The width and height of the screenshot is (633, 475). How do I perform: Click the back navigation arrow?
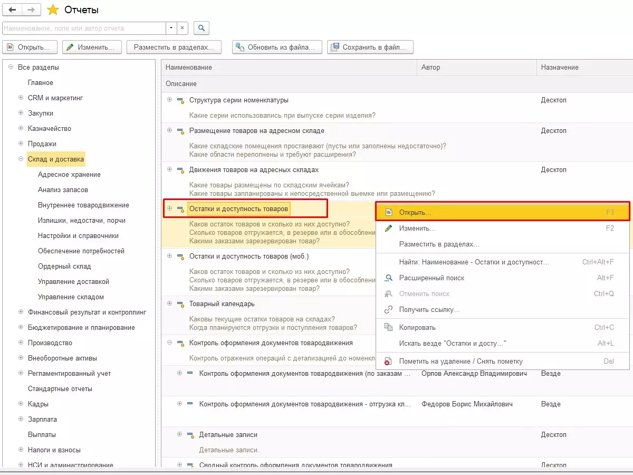click(x=13, y=10)
